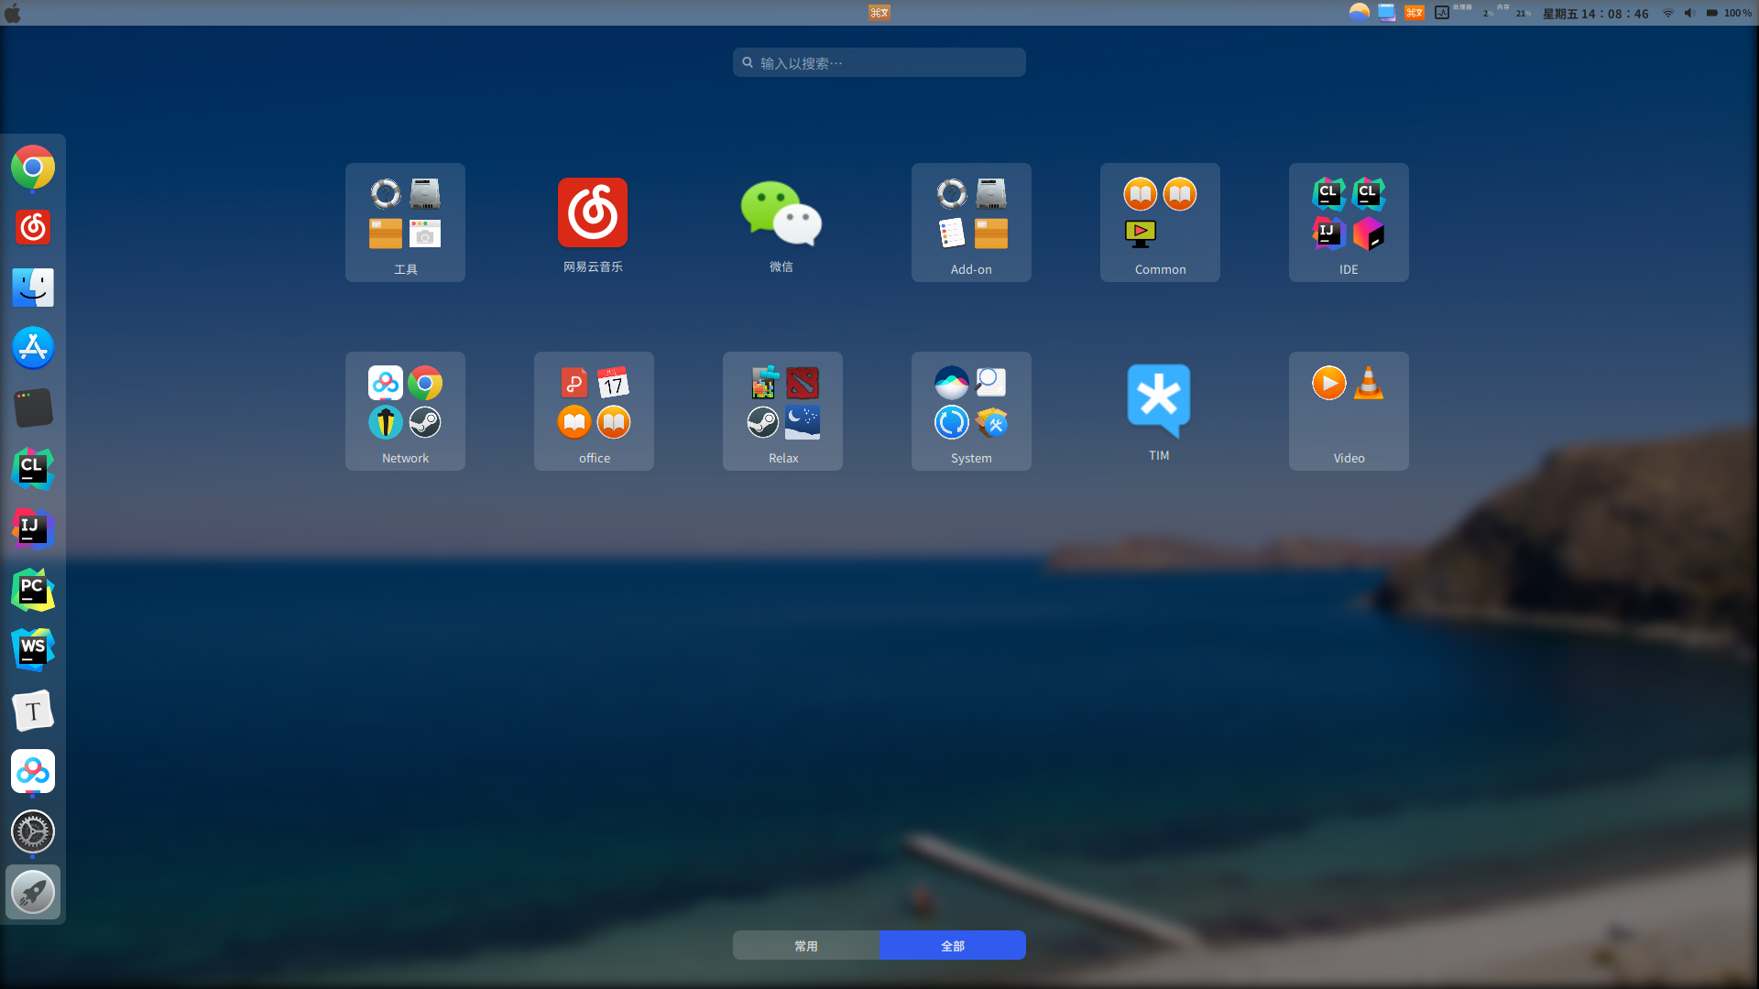This screenshot has width=1759, height=989.
Task: Expand the Network folder group
Action: coord(405,411)
